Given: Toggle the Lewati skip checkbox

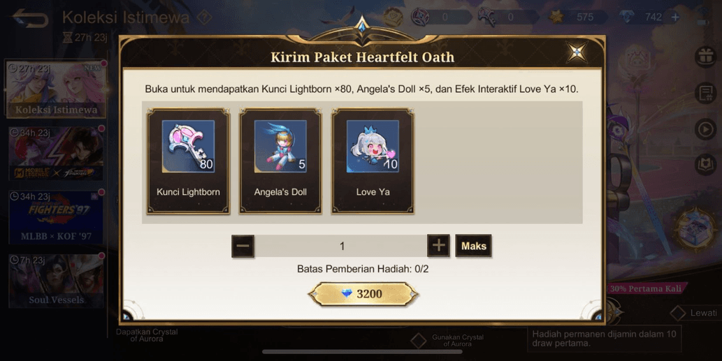Looking at the screenshot, I should 677,314.
